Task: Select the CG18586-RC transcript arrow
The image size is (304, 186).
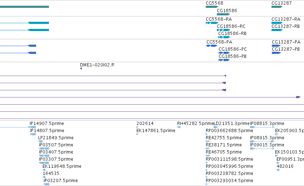Action: pyautogui.click(x=223, y=30)
